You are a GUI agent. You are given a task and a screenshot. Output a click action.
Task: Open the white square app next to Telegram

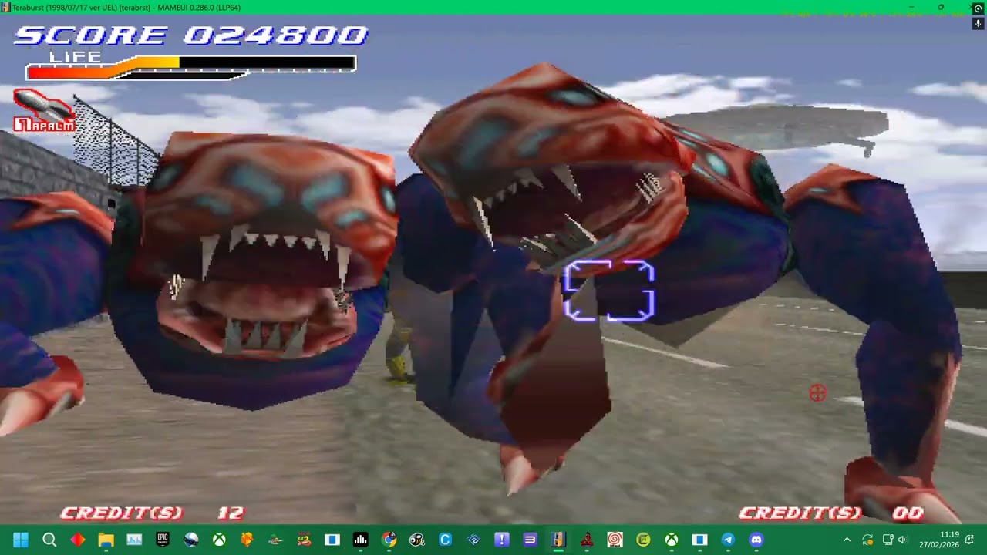tap(699, 540)
